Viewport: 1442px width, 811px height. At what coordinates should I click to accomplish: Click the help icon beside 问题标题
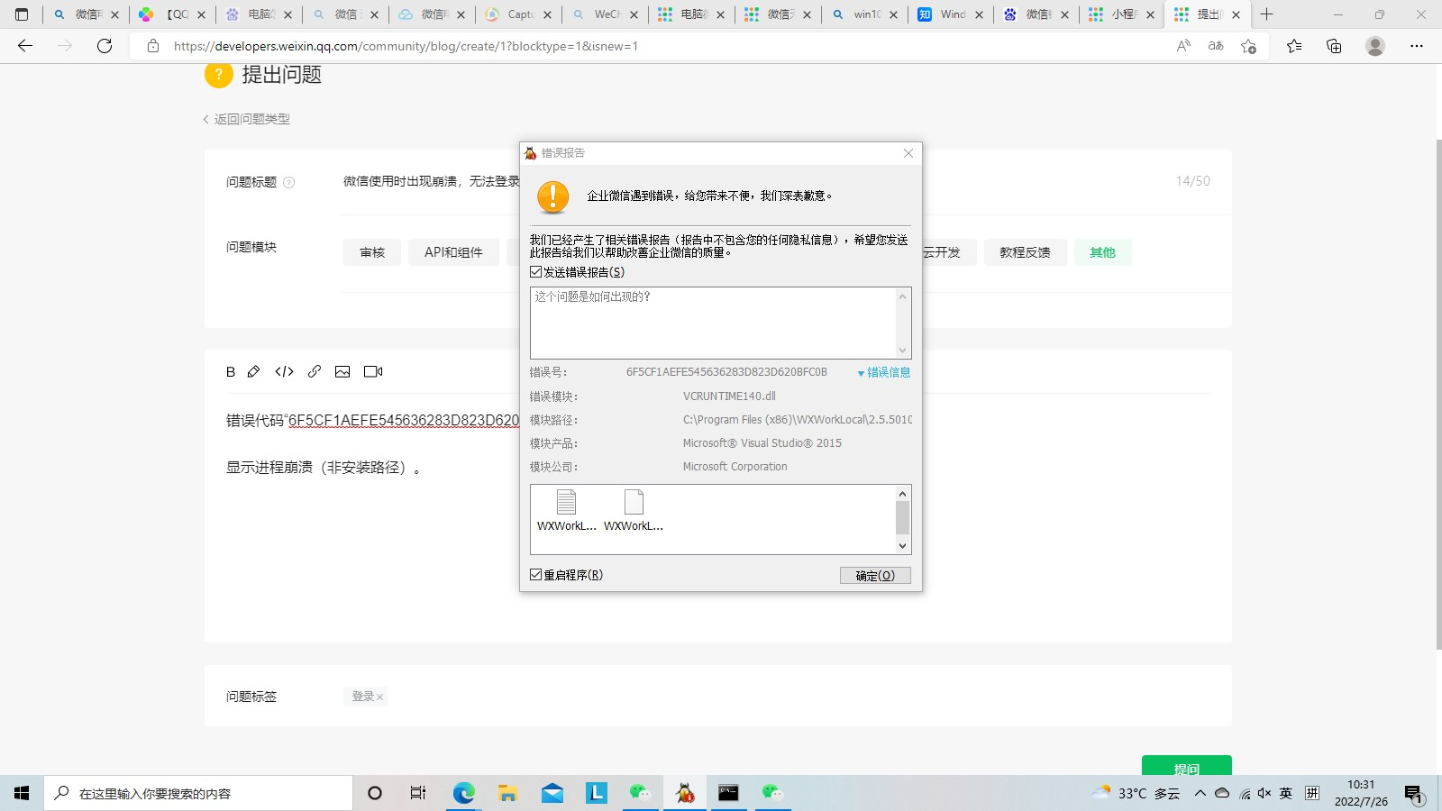tap(289, 182)
